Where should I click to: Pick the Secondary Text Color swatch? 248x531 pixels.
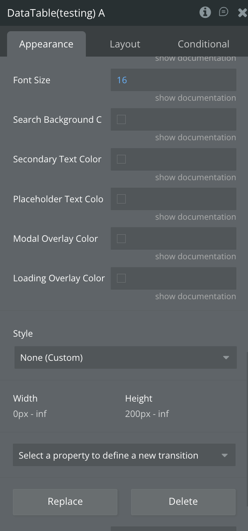[x=121, y=159]
